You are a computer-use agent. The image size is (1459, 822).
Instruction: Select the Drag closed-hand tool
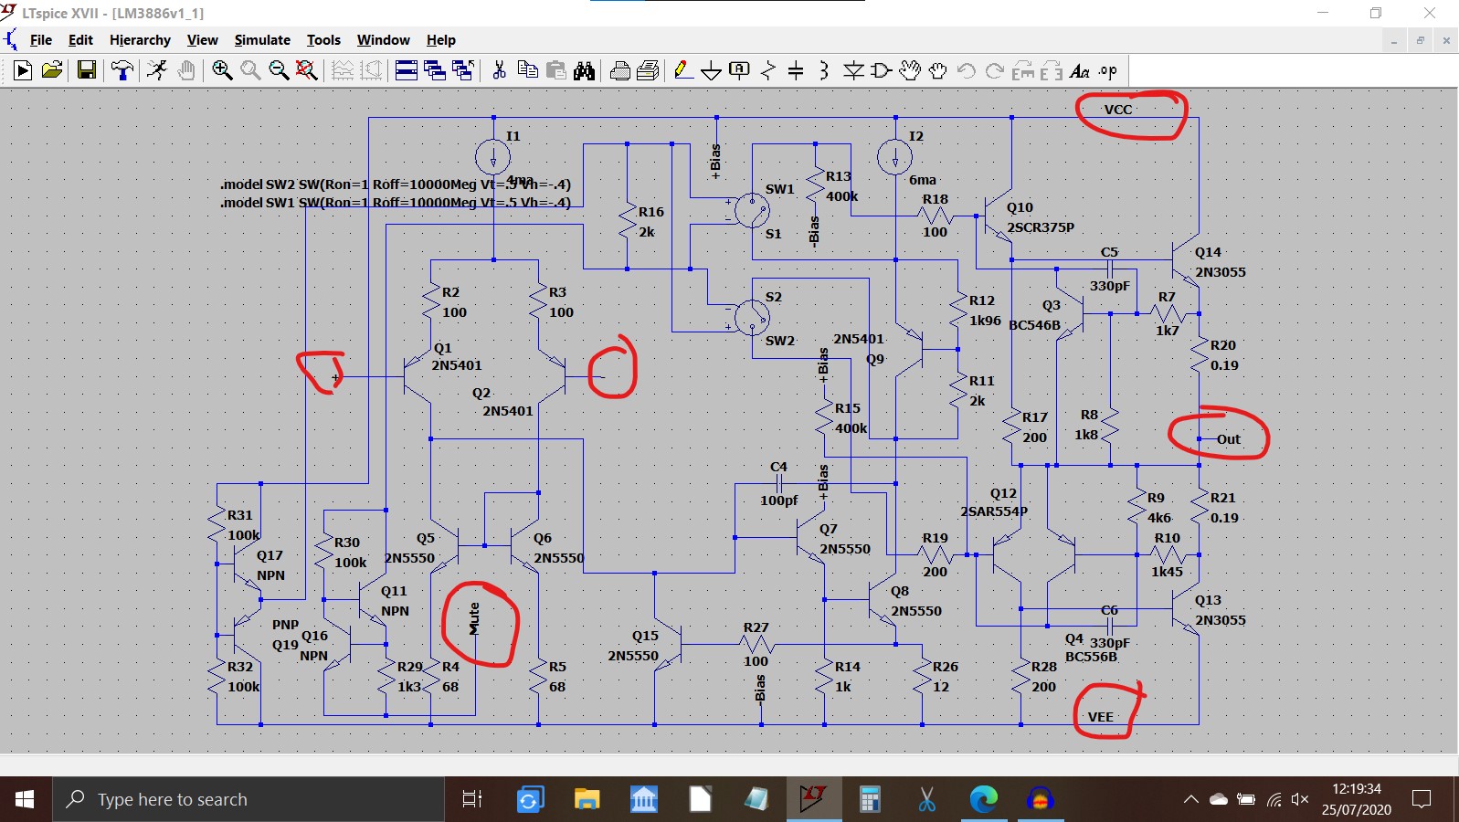937,70
